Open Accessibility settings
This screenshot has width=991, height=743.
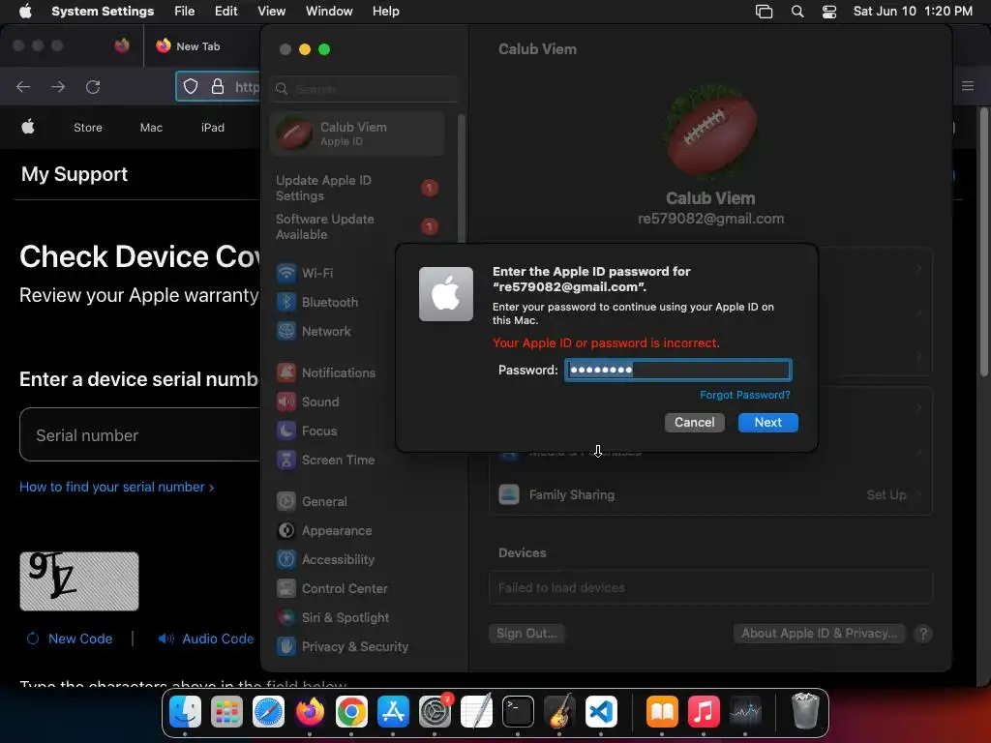[326, 560]
